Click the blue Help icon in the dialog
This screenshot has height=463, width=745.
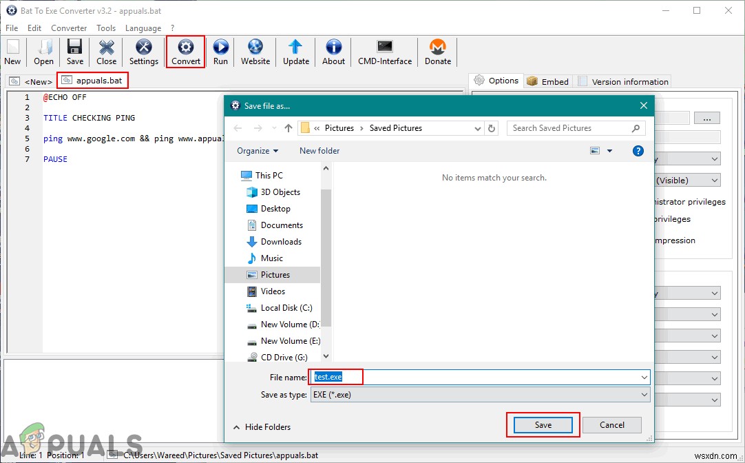click(x=638, y=151)
